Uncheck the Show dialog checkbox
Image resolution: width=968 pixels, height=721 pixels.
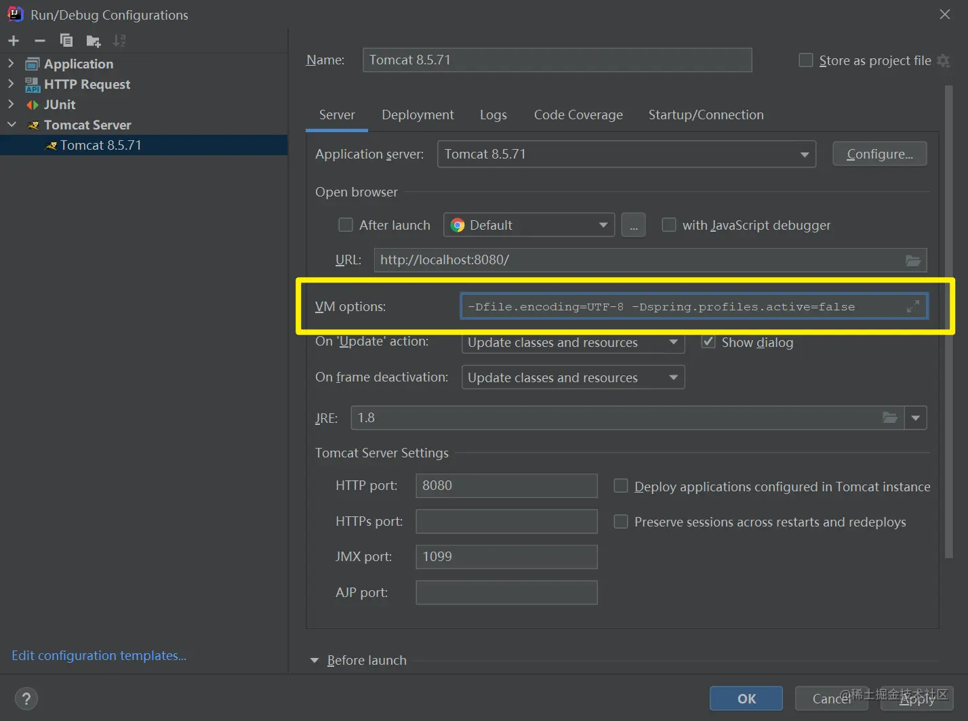coord(708,342)
